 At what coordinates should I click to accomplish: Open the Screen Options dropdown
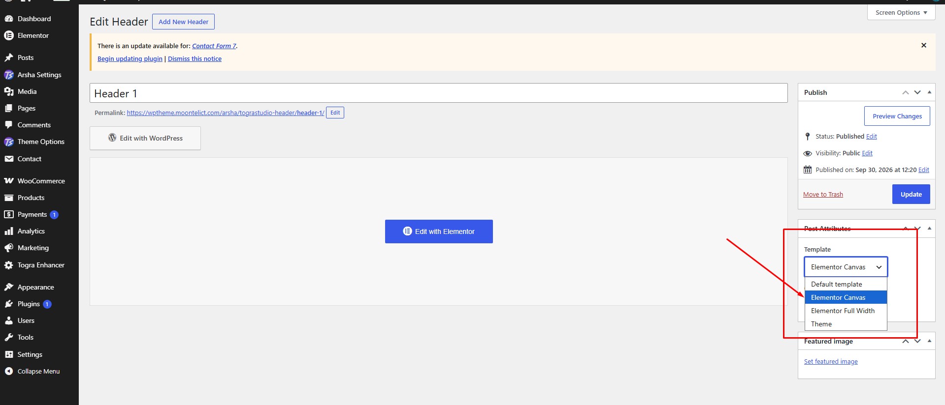[x=901, y=12]
